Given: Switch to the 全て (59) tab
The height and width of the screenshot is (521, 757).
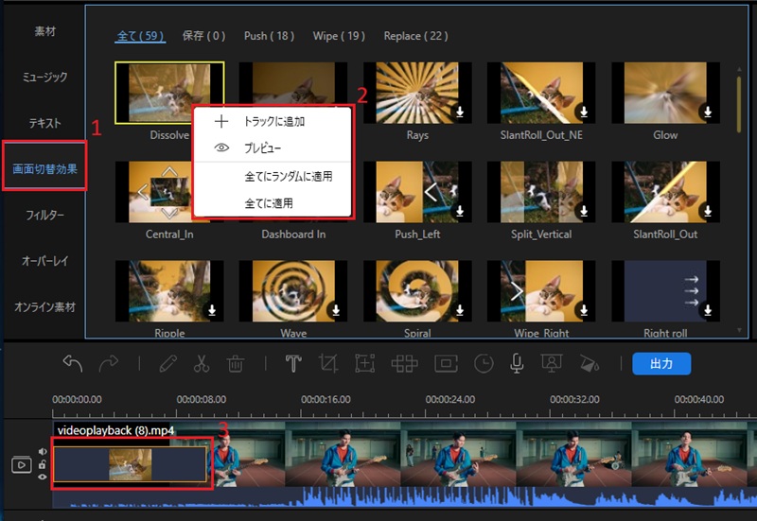Looking at the screenshot, I should click(140, 36).
